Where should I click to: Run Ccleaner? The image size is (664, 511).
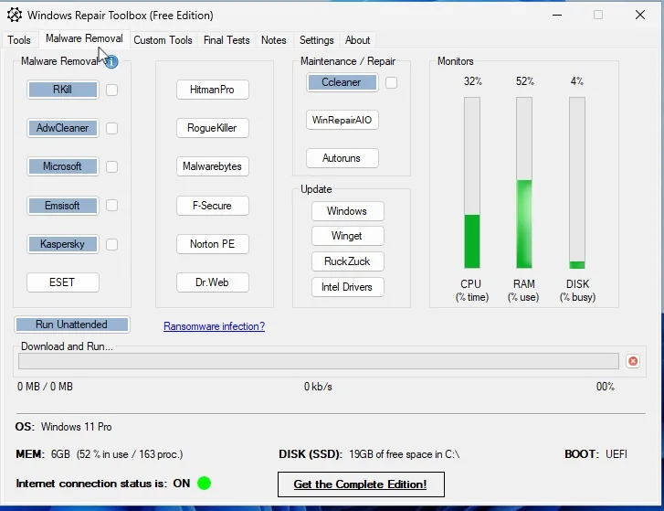(x=343, y=82)
